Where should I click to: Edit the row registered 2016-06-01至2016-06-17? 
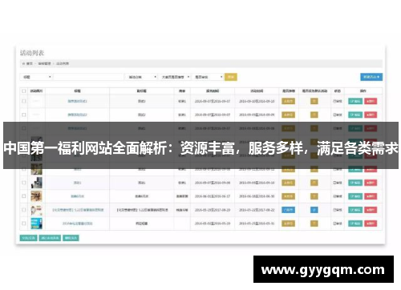pyautogui.click(x=355, y=196)
